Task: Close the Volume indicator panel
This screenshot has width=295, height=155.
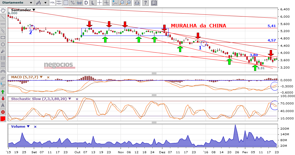Action: click(x=35, y=126)
